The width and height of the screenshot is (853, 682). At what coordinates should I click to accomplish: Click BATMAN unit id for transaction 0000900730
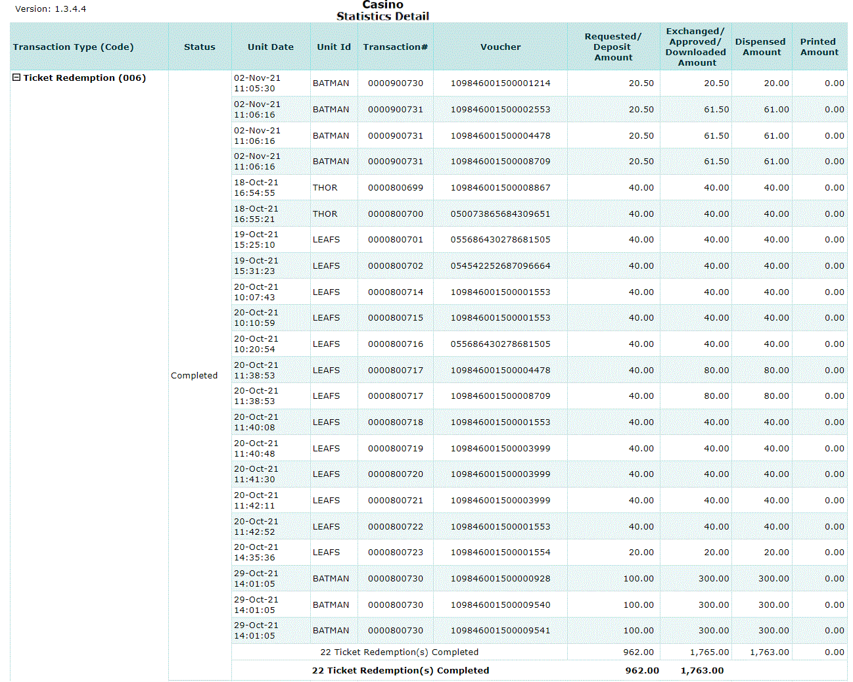(x=331, y=83)
